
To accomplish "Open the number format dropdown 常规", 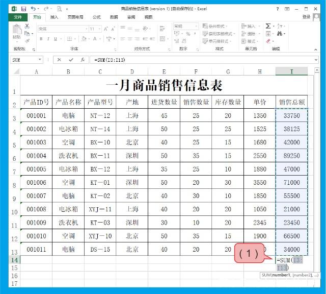I will point(196,26).
